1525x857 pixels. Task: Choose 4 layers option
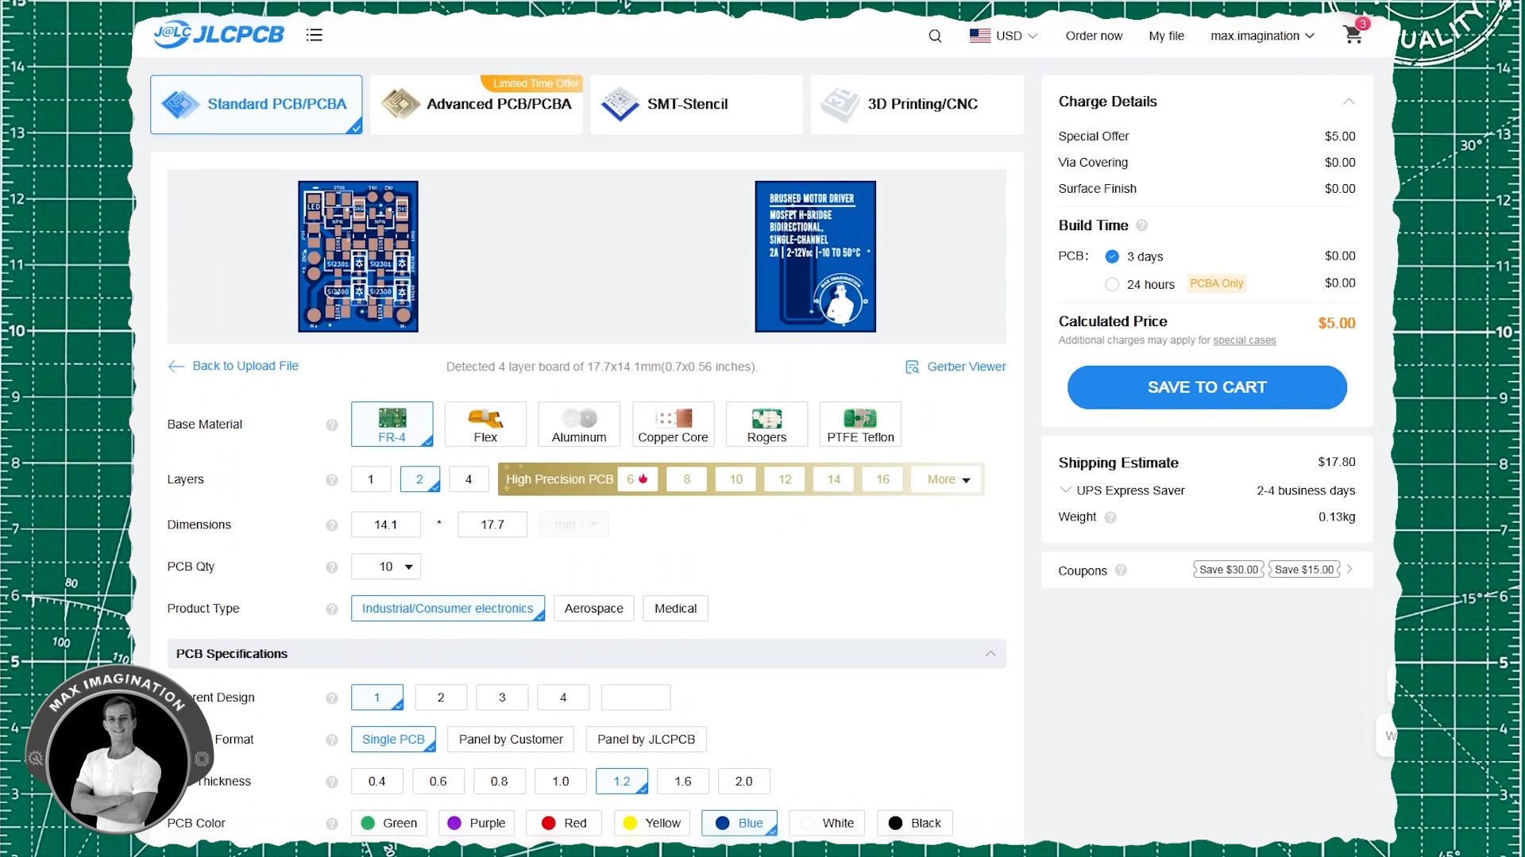click(469, 479)
